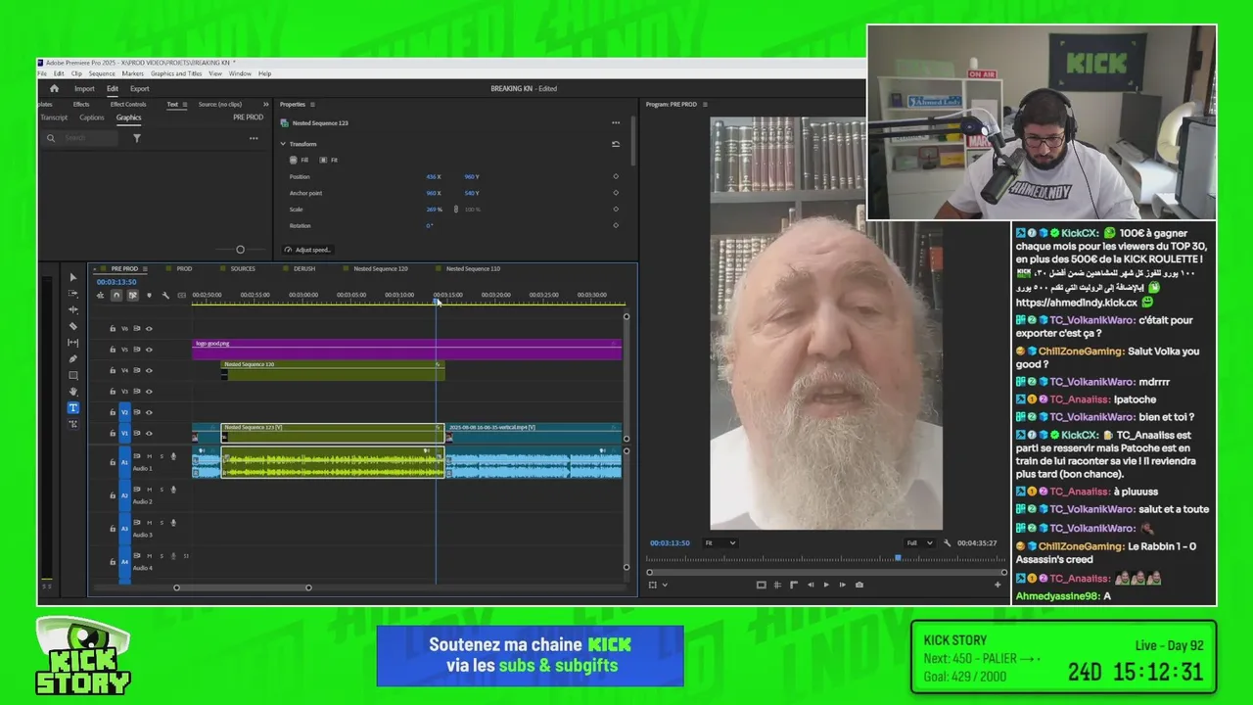Click Export Frame camera icon
The image size is (1253, 705).
pos(859,585)
